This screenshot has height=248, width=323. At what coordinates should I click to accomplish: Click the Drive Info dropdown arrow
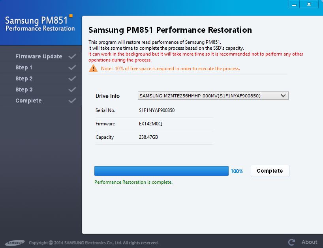pyautogui.click(x=283, y=96)
